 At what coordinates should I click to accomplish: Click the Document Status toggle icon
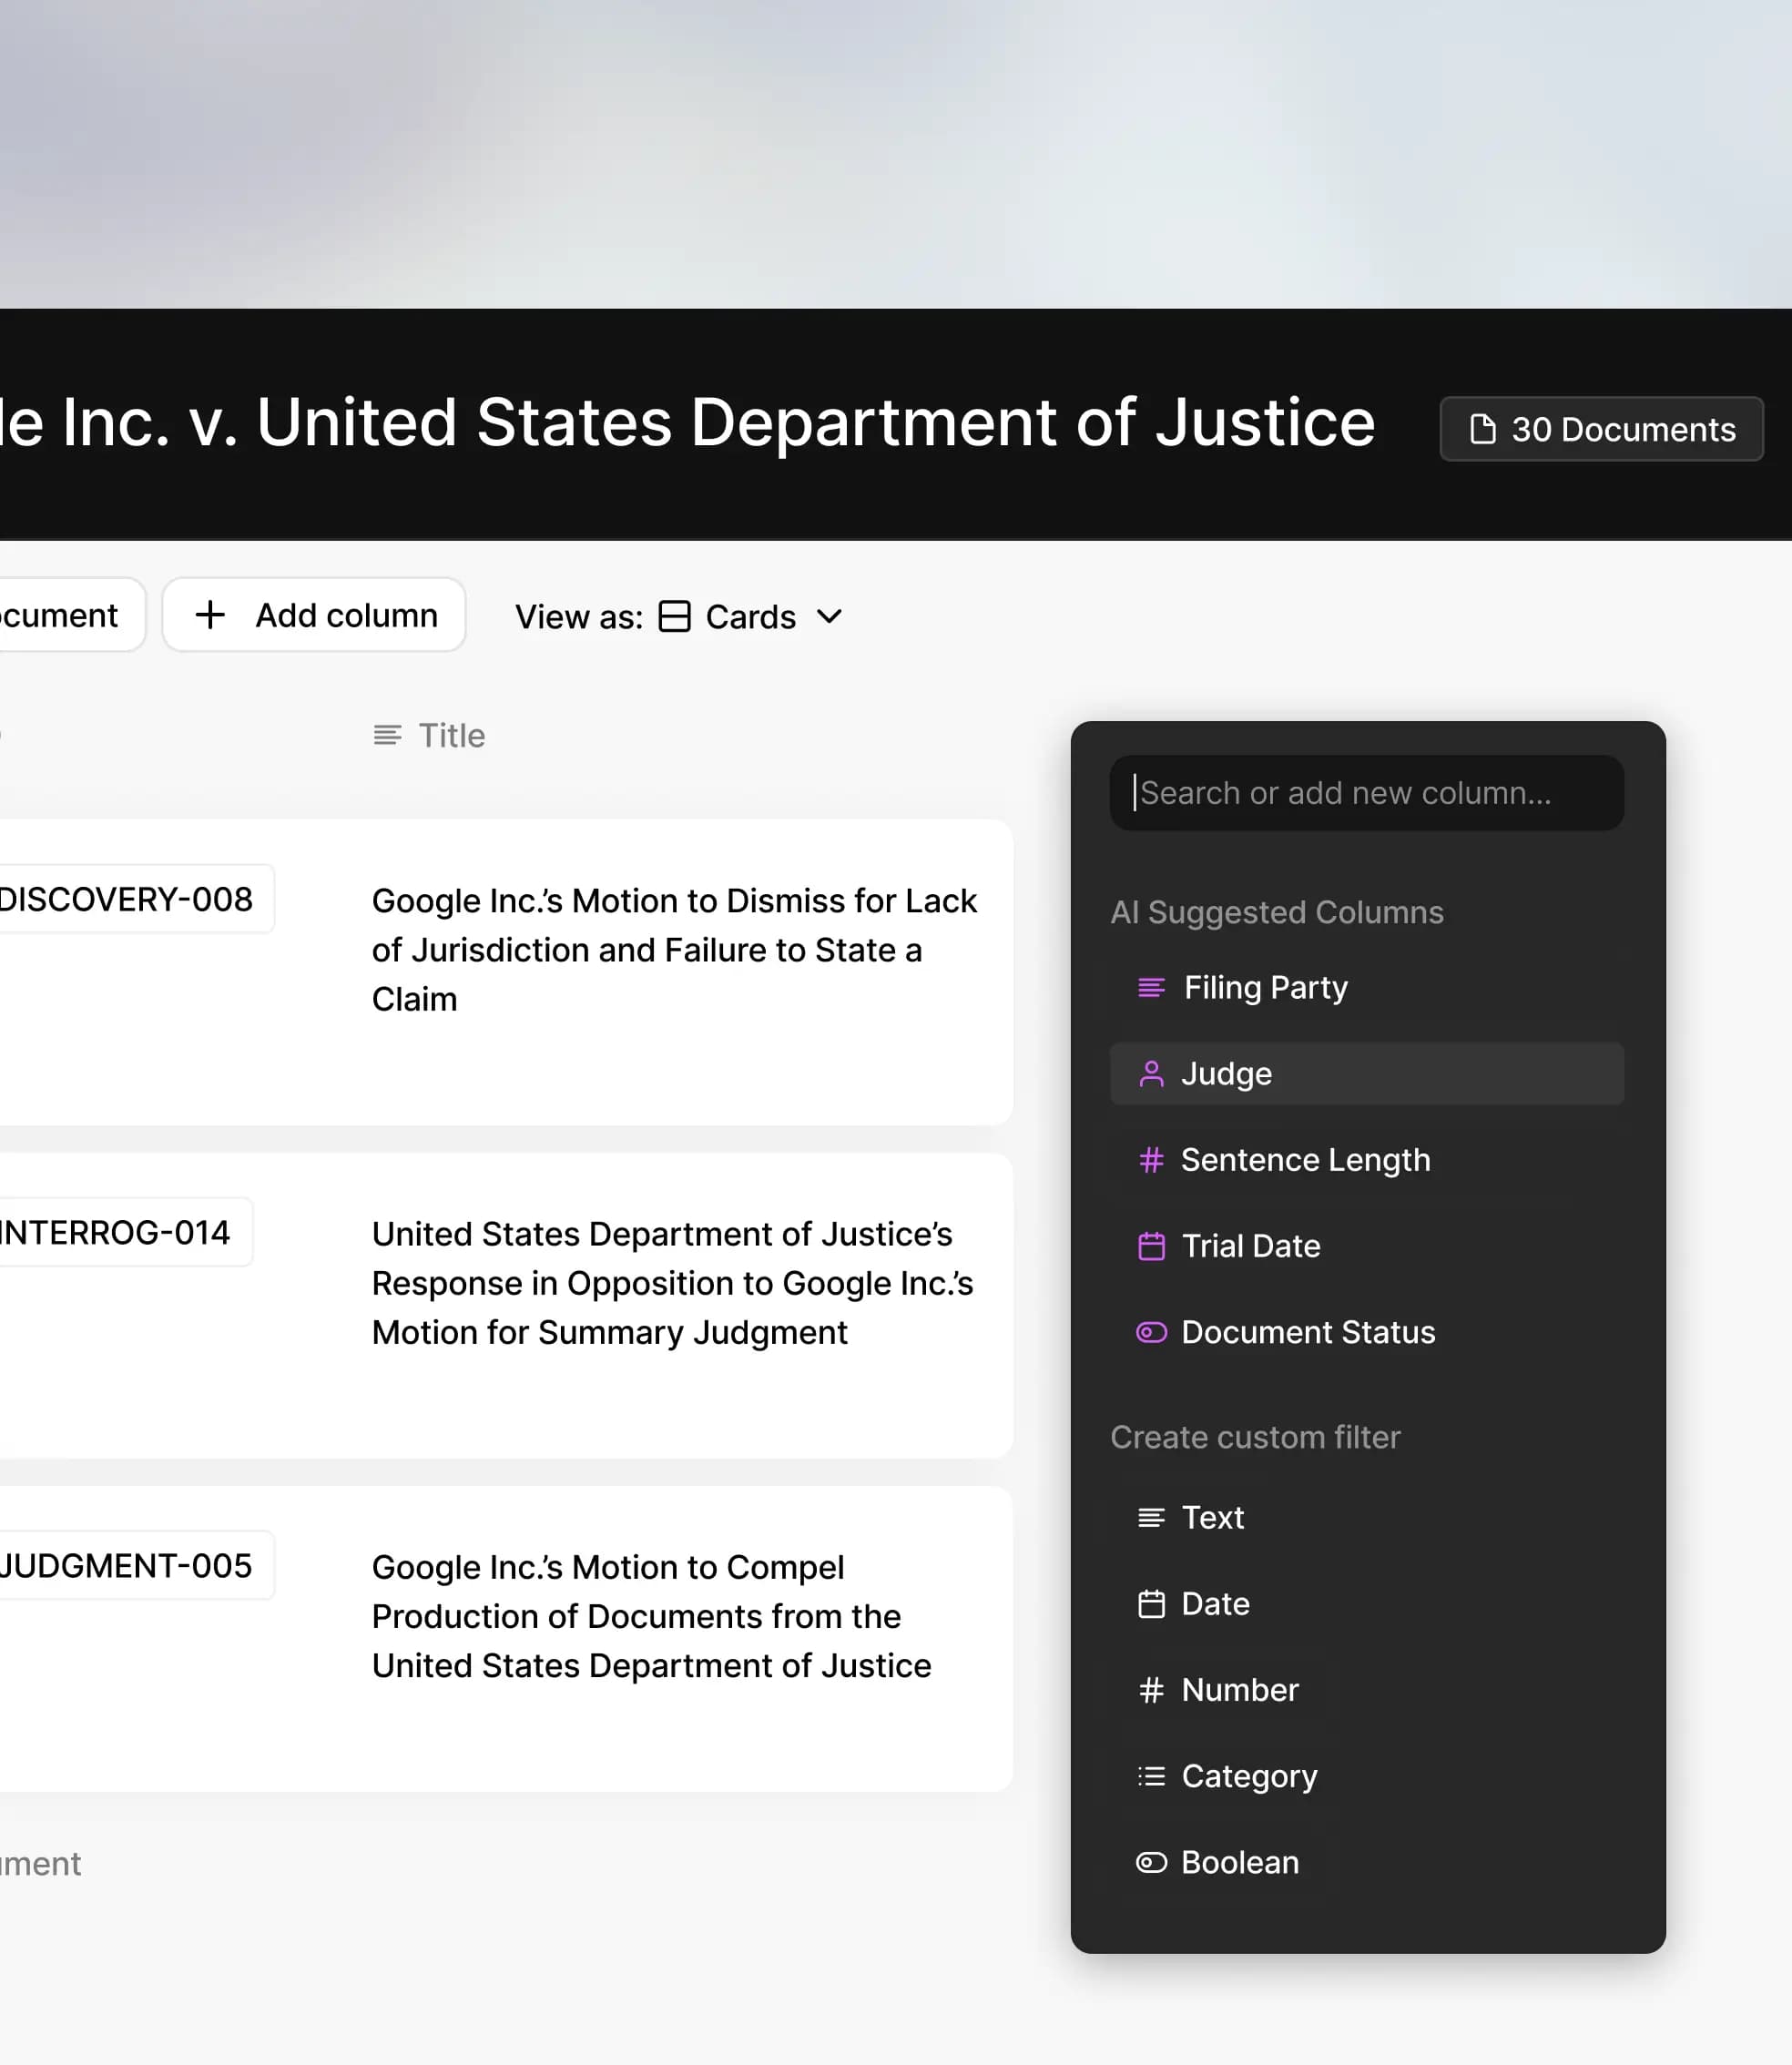(1151, 1332)
